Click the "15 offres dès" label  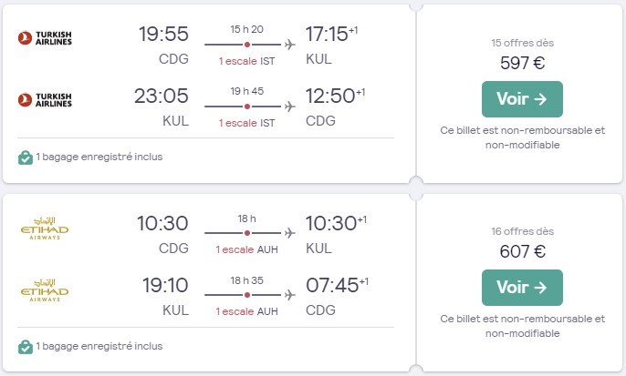click(x=522, y=43)
